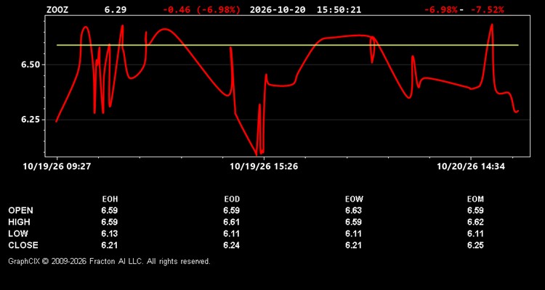Select the EOM column header
Screen dimensions: 545x290
tap(475, 199)
